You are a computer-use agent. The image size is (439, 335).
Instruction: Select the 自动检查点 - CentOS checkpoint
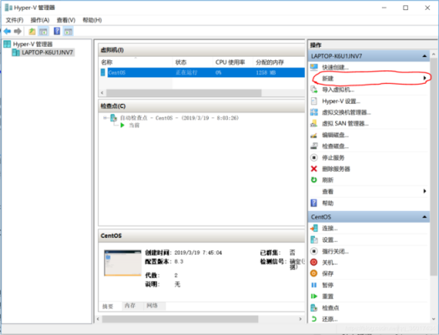pyautogui.click(x=179, y=118)
